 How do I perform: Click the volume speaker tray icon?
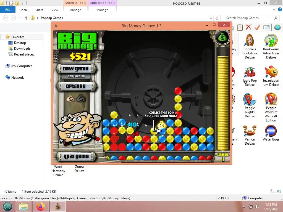(257, 206)
